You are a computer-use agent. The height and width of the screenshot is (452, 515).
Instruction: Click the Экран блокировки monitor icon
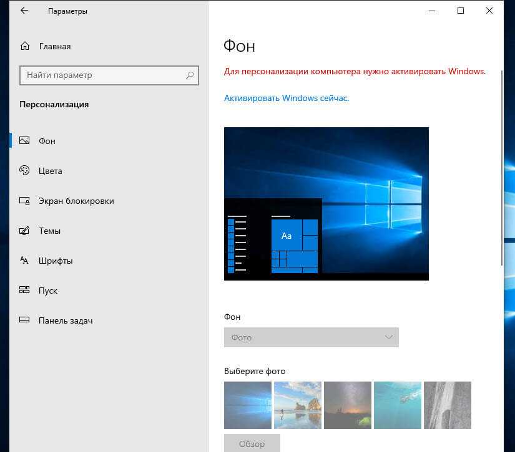click(x=25, y=201)
